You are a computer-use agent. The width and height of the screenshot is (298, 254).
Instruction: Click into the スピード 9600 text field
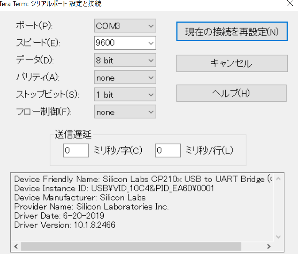[119, 43]
